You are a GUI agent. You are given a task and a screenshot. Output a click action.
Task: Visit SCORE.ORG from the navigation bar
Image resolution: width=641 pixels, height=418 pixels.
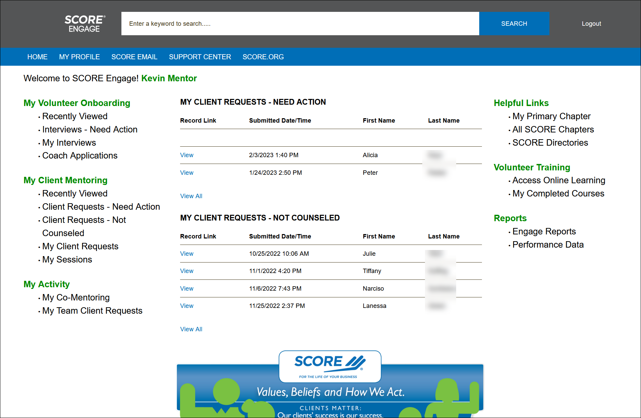(x=263, y=57)
